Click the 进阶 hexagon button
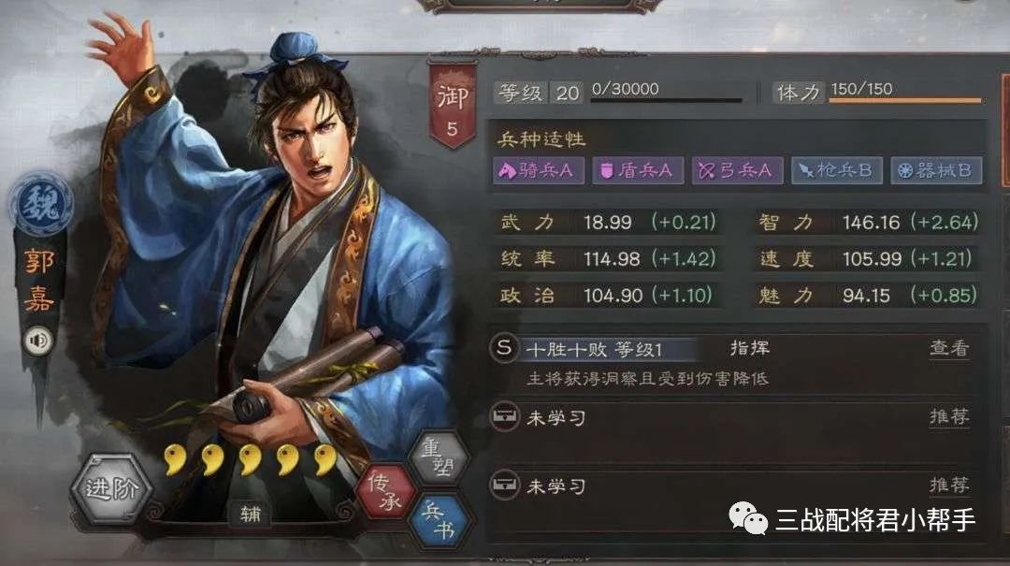Viewport: 1010px width, 566px height. (x=112, y=487)
